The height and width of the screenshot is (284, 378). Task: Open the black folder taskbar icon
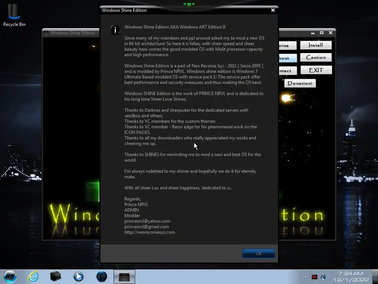[x=56, y=277]
